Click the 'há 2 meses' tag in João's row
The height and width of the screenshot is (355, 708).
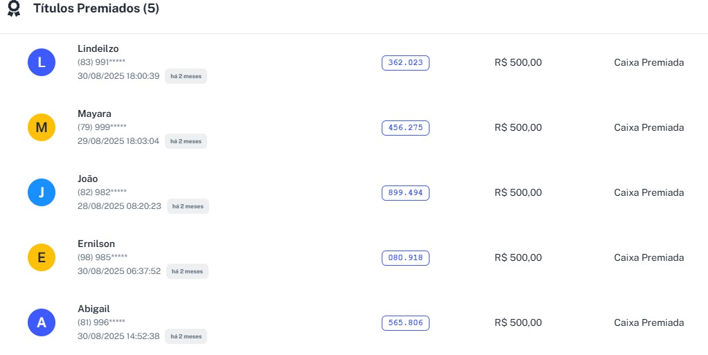(188, 206)
